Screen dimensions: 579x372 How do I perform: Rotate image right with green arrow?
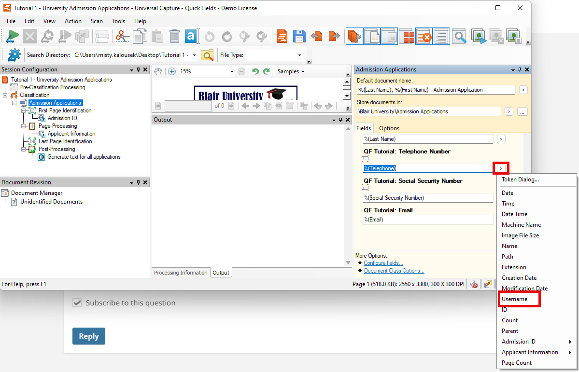pos(266,71)
